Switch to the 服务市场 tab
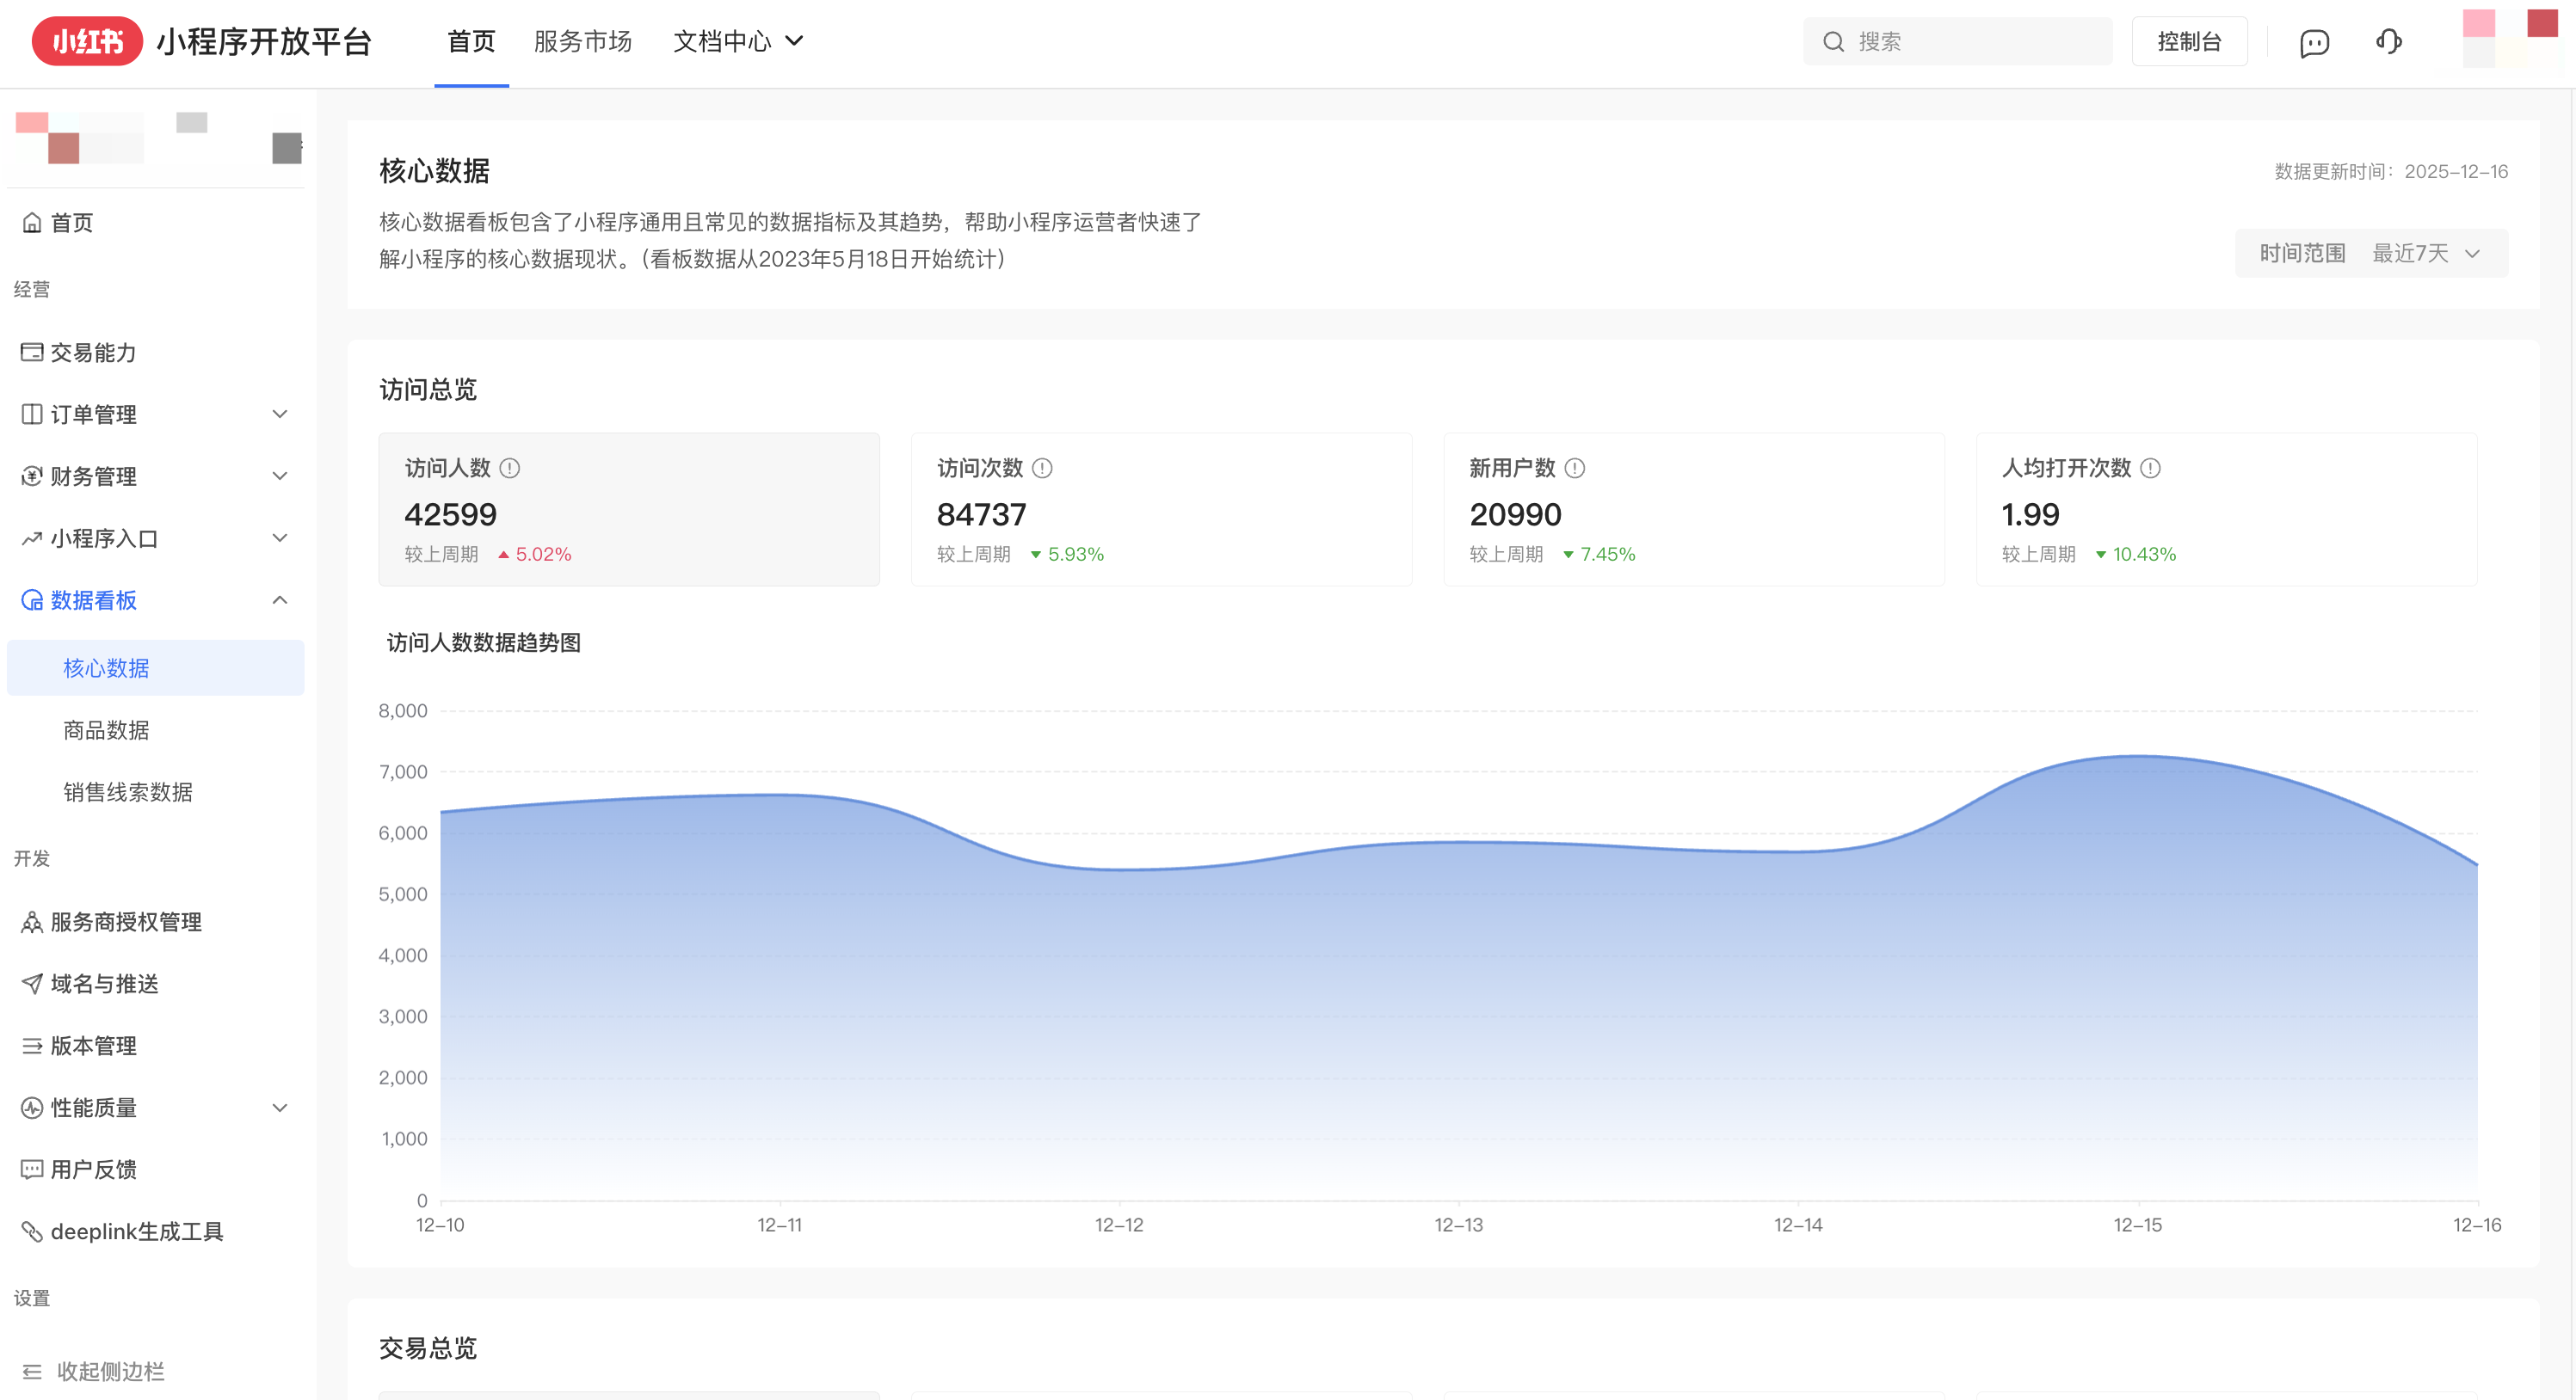The height and width of the screenshot is (1400, 2576). point(583,41)
